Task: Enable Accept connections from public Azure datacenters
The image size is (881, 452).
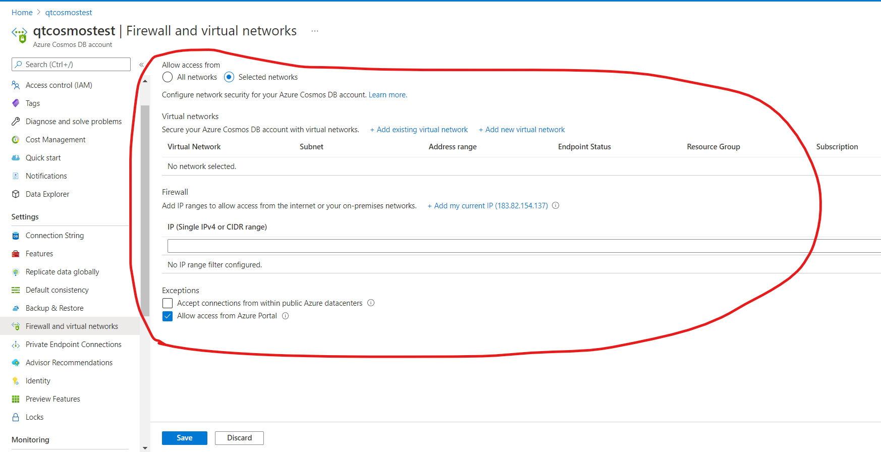Action: (168, 303)
